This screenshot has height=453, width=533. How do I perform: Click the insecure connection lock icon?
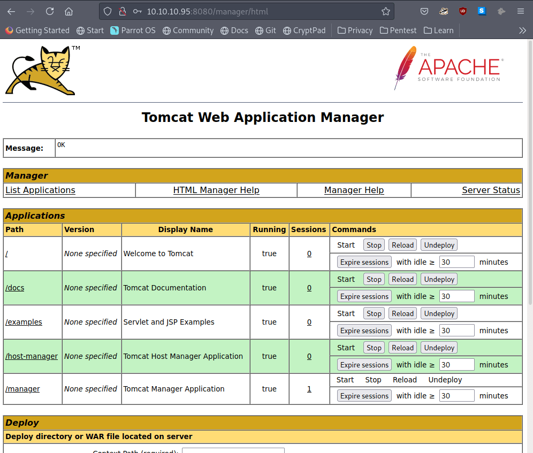pyautogui.click(x=122, y=11)
